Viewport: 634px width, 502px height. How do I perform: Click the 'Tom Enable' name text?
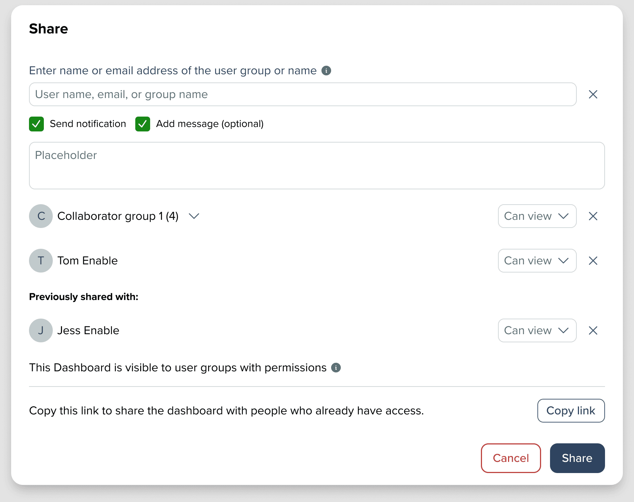coord(87,261)
